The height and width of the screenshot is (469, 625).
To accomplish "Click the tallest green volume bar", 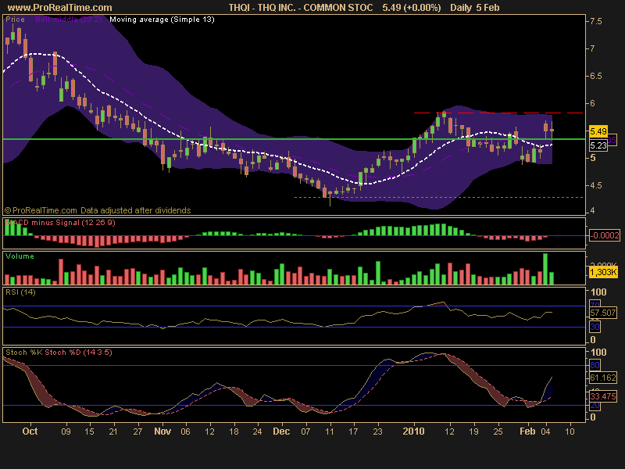I will [x=545, y=269].
